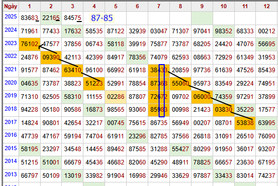This screenshot has width=278, height=186.
Task: Click the green cell 04635
Action: coord(30,84)
